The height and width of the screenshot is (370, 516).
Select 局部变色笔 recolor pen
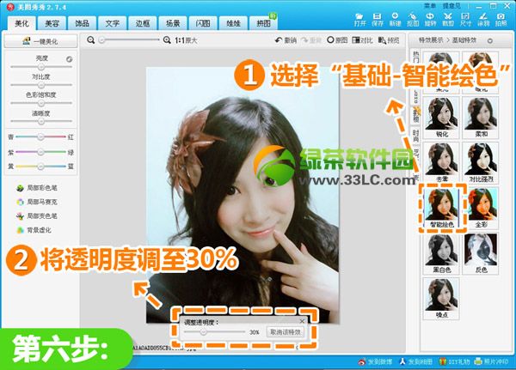(x=36, y=215)
